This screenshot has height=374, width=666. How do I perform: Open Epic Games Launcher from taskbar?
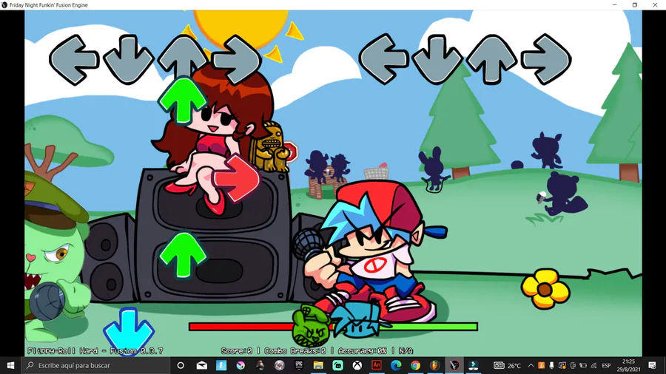pyautogui.click(x=299, y=365)
